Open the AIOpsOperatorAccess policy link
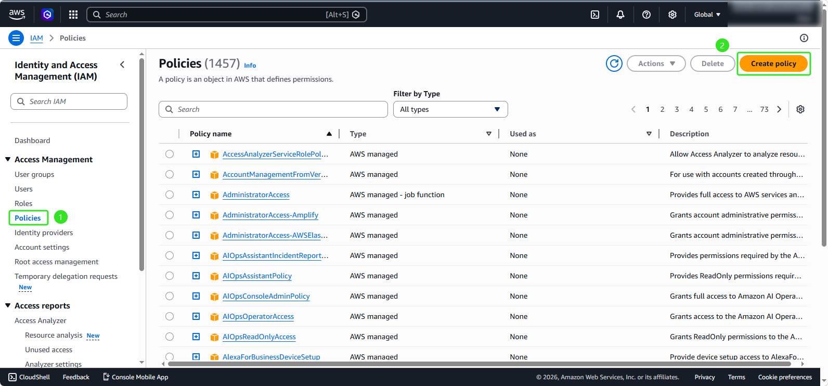Viewport: 828px width, 386px height. tap(258, 316)
